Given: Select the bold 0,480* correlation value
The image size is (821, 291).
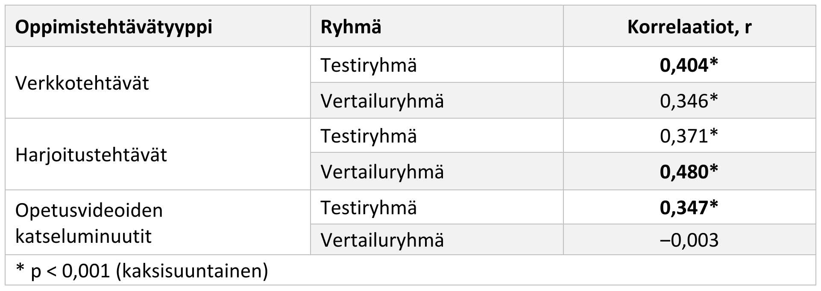Looking at the screenshot, I should coord(689,172).
